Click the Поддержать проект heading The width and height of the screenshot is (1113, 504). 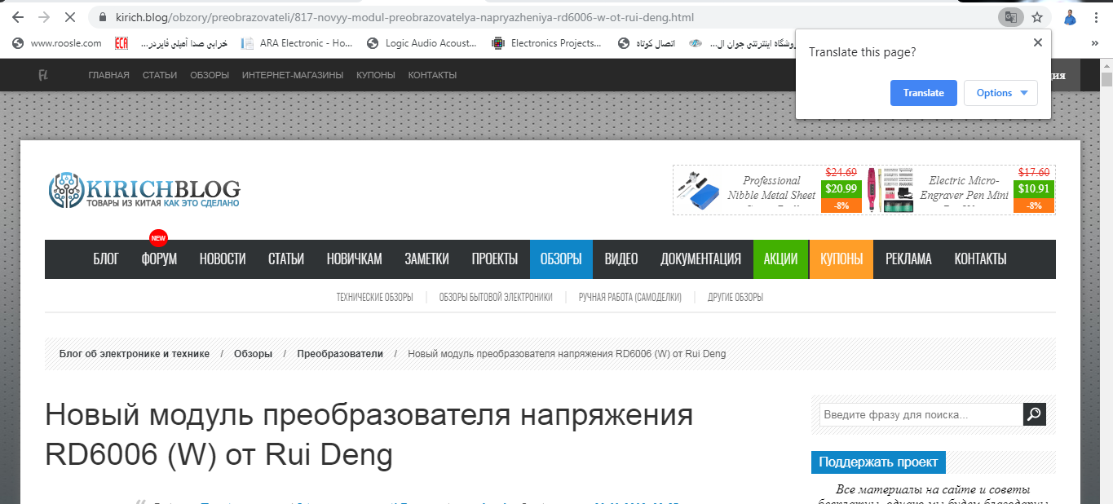click(878, 462)
